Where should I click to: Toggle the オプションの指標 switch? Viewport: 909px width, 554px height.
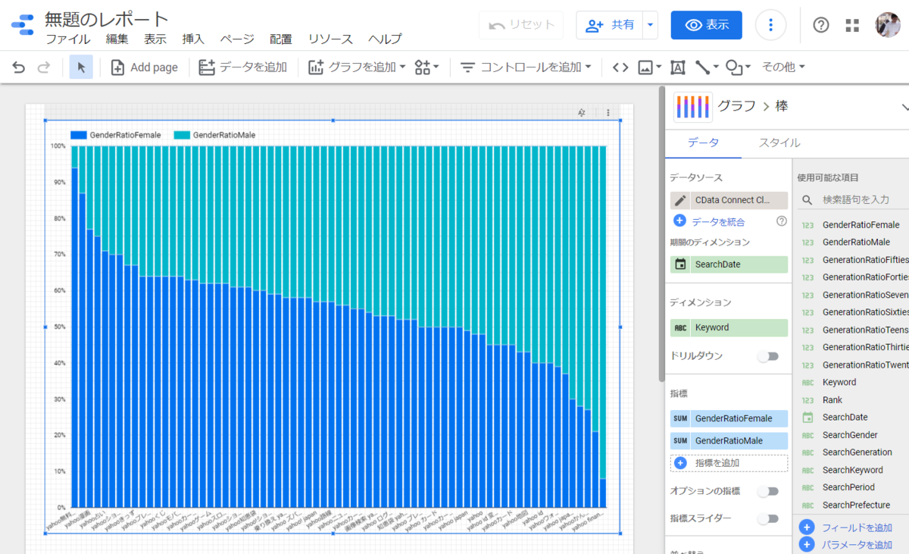point(768,491)
